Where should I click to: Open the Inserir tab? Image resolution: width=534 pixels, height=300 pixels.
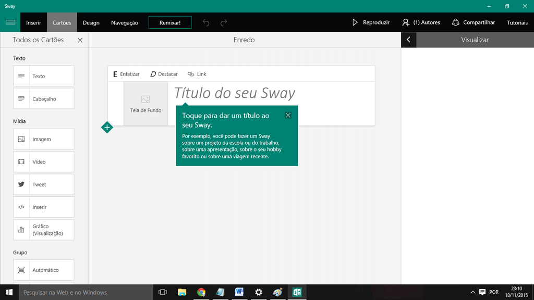(x=33, y=22)
